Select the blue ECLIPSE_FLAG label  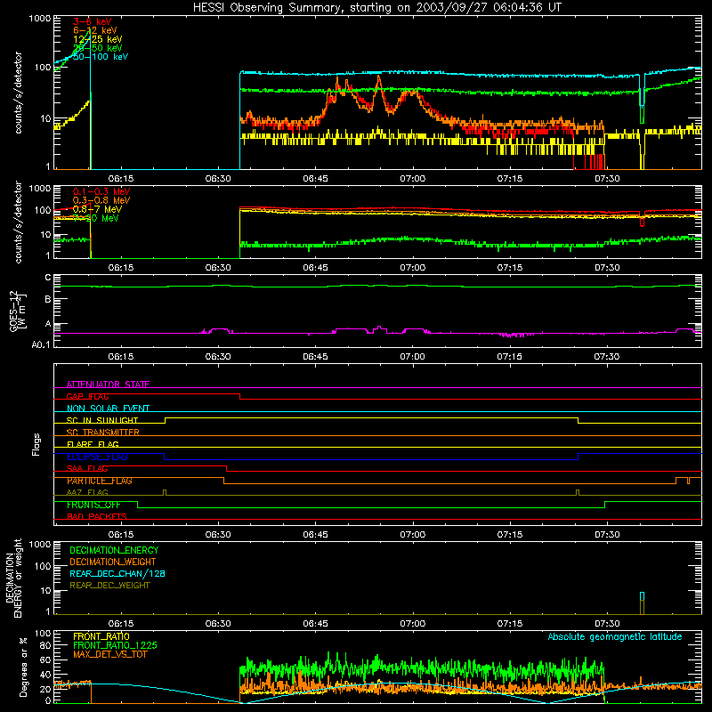tap(97, 457)
